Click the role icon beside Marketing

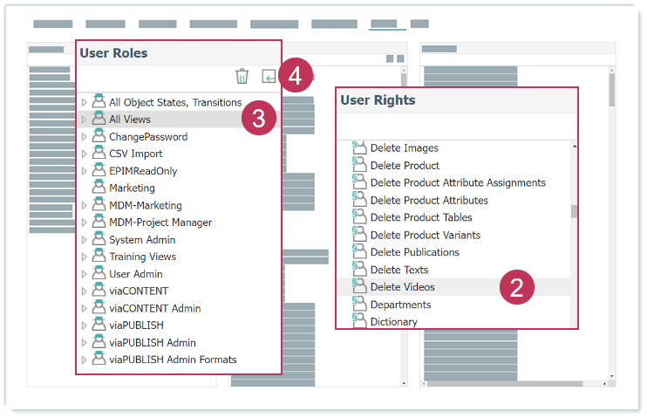[99, 188]
